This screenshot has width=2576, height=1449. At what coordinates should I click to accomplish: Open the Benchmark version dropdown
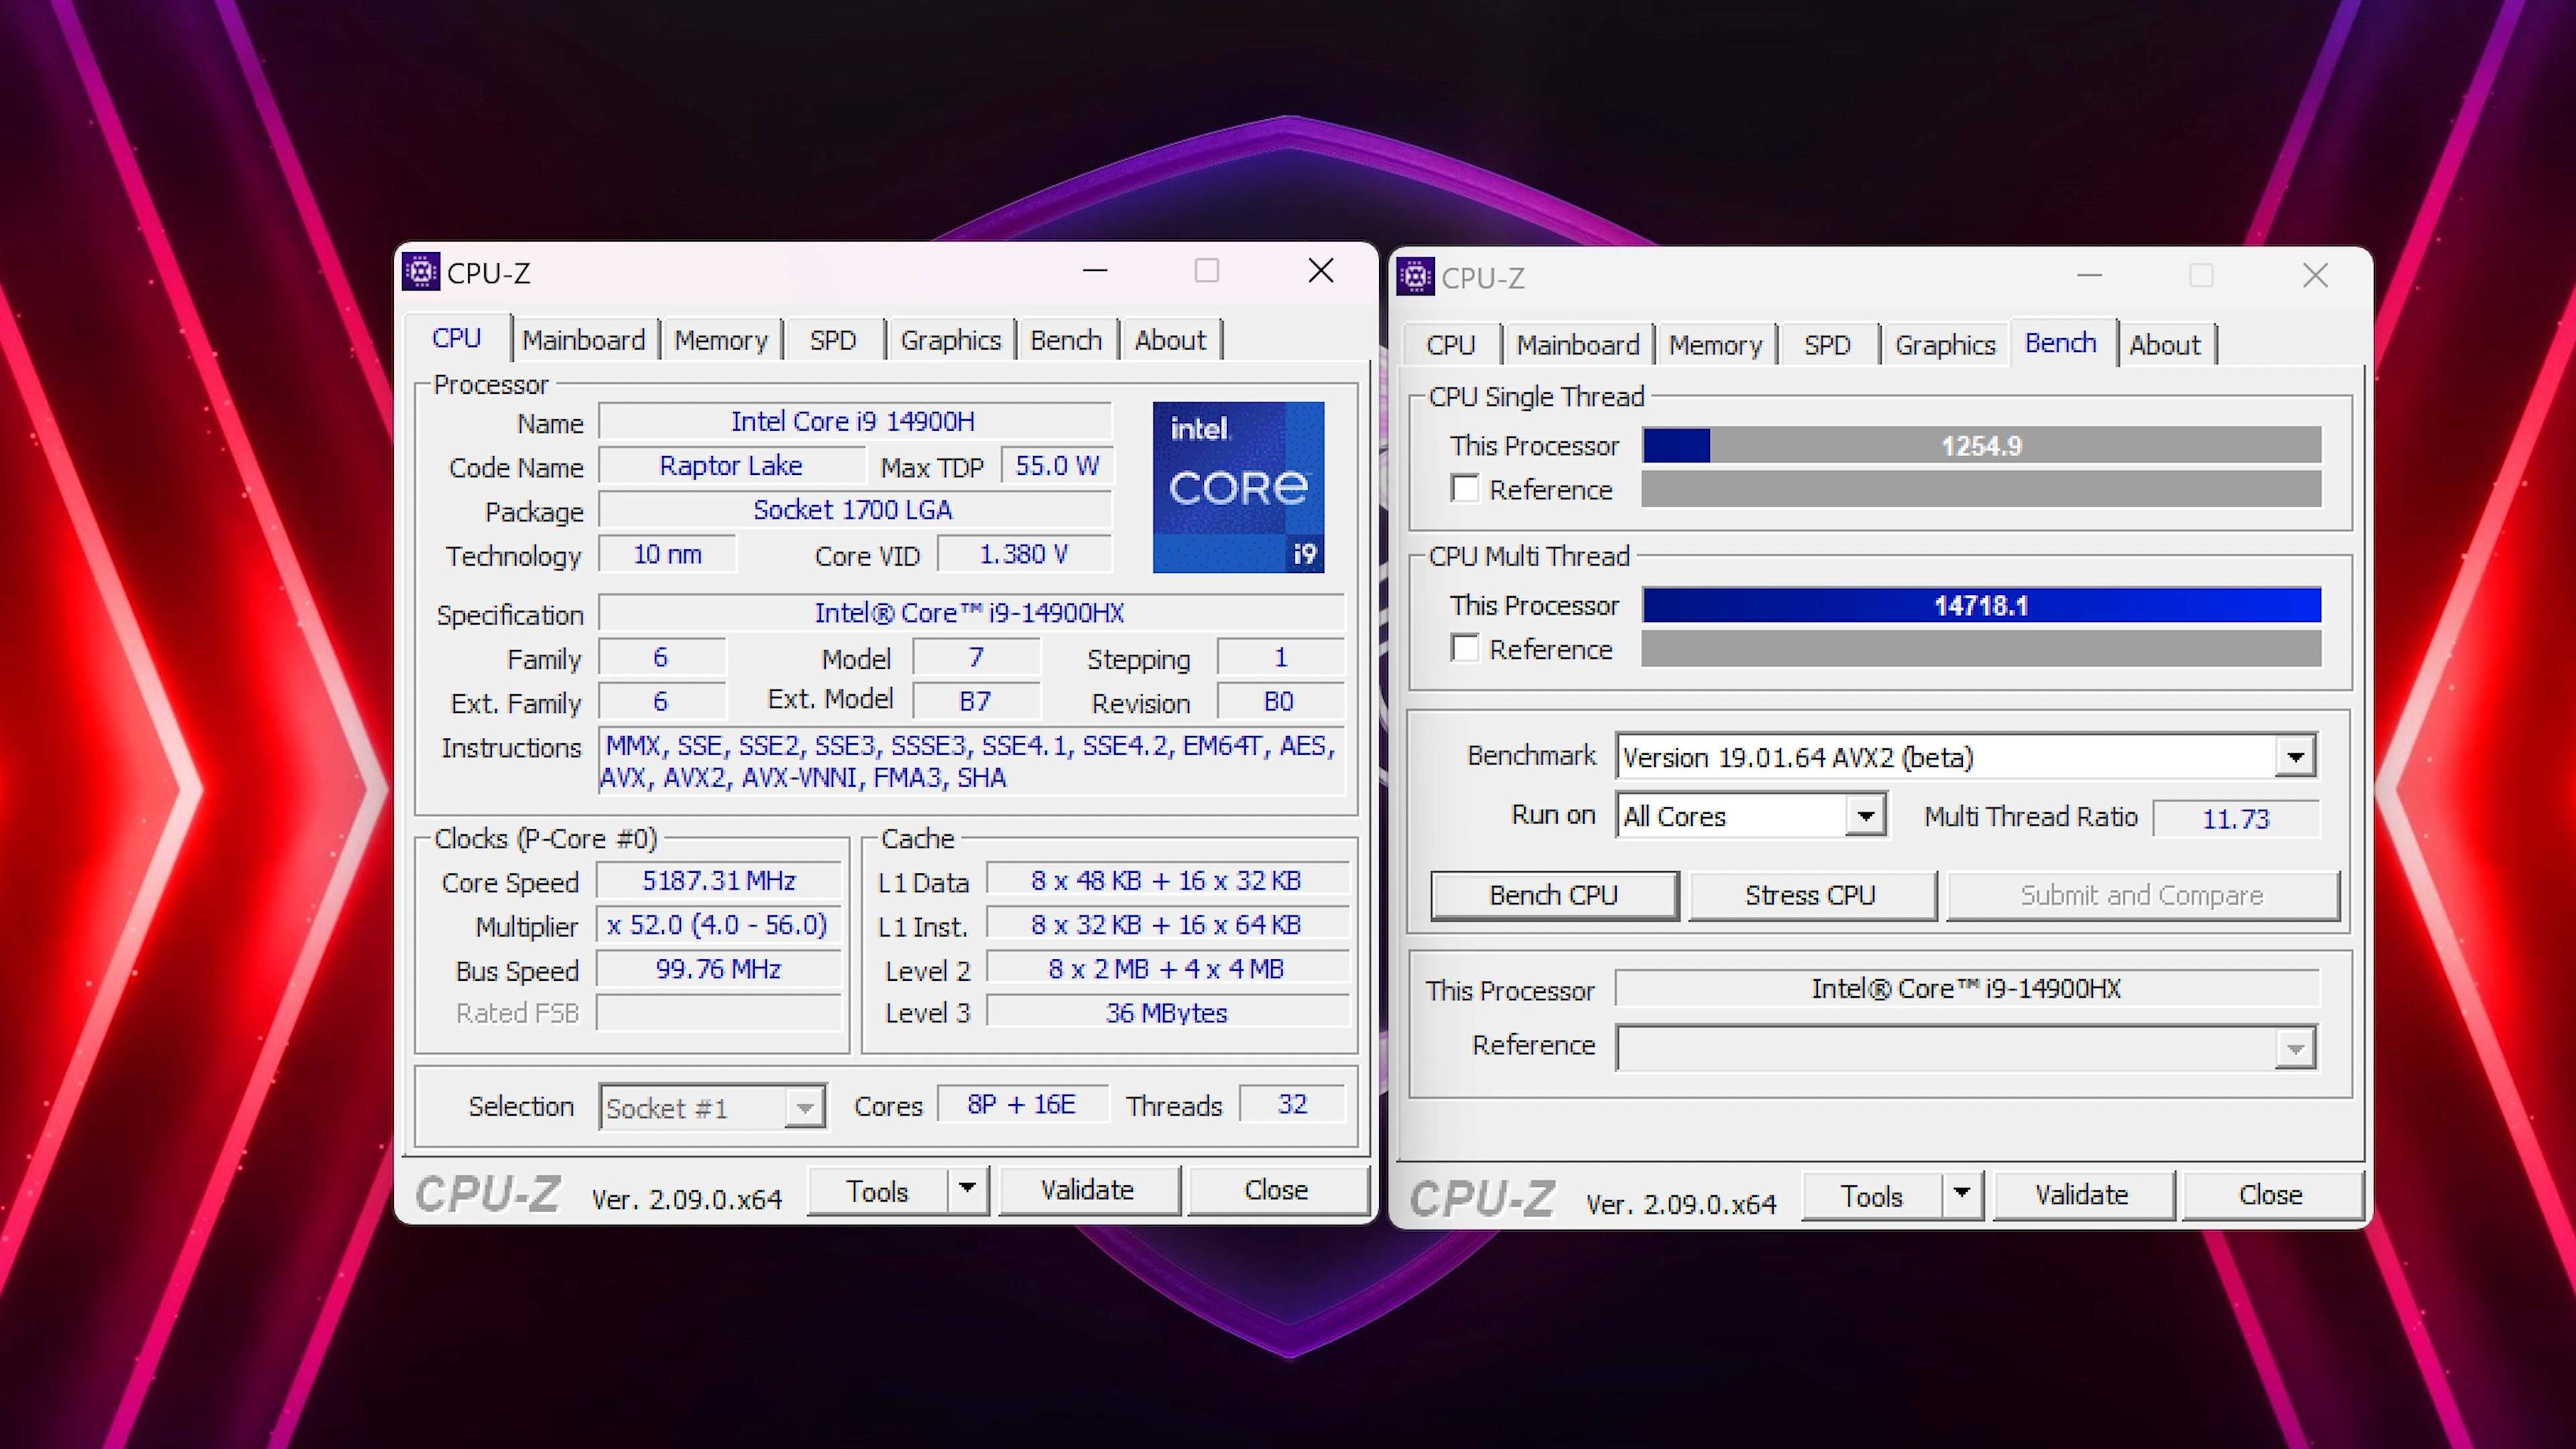click(2295, 757)
